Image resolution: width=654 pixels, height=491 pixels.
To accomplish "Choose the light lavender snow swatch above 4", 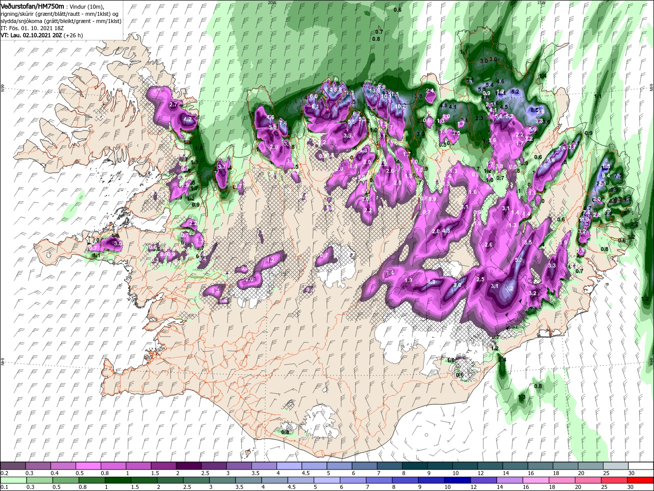I will [x=290, y=466].
